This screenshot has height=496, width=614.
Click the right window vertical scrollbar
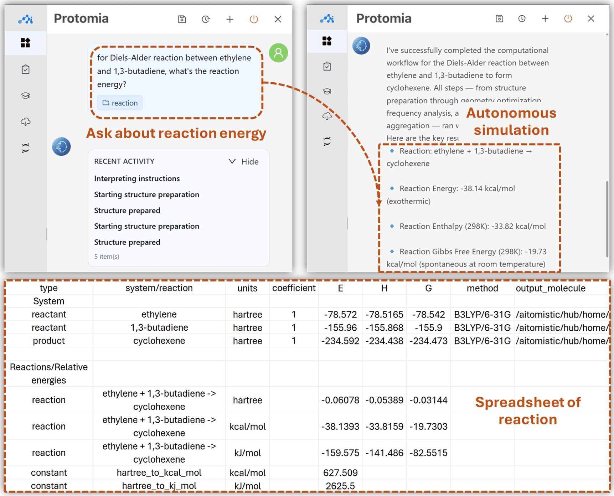(x=607, y=219)
